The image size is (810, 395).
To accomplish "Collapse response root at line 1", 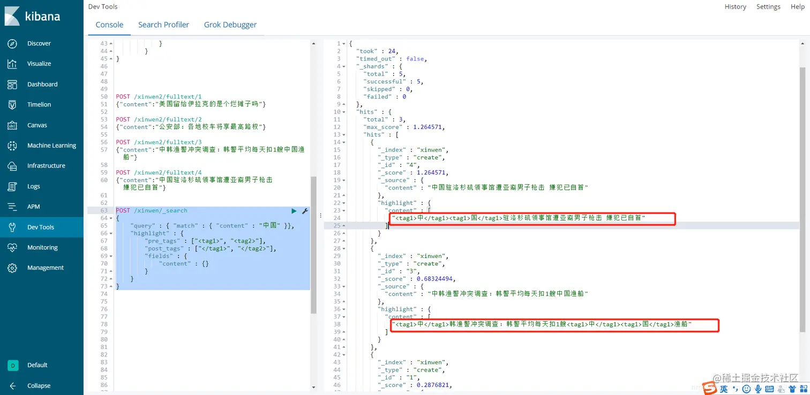I will pyautogui.click(x=344, y=44).
